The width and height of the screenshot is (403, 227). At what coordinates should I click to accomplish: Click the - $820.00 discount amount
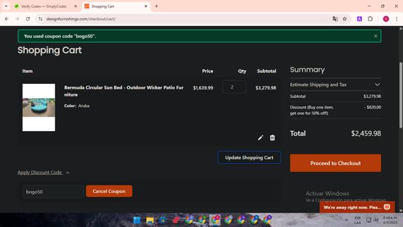pyautogui.click(x=372, y=107)
